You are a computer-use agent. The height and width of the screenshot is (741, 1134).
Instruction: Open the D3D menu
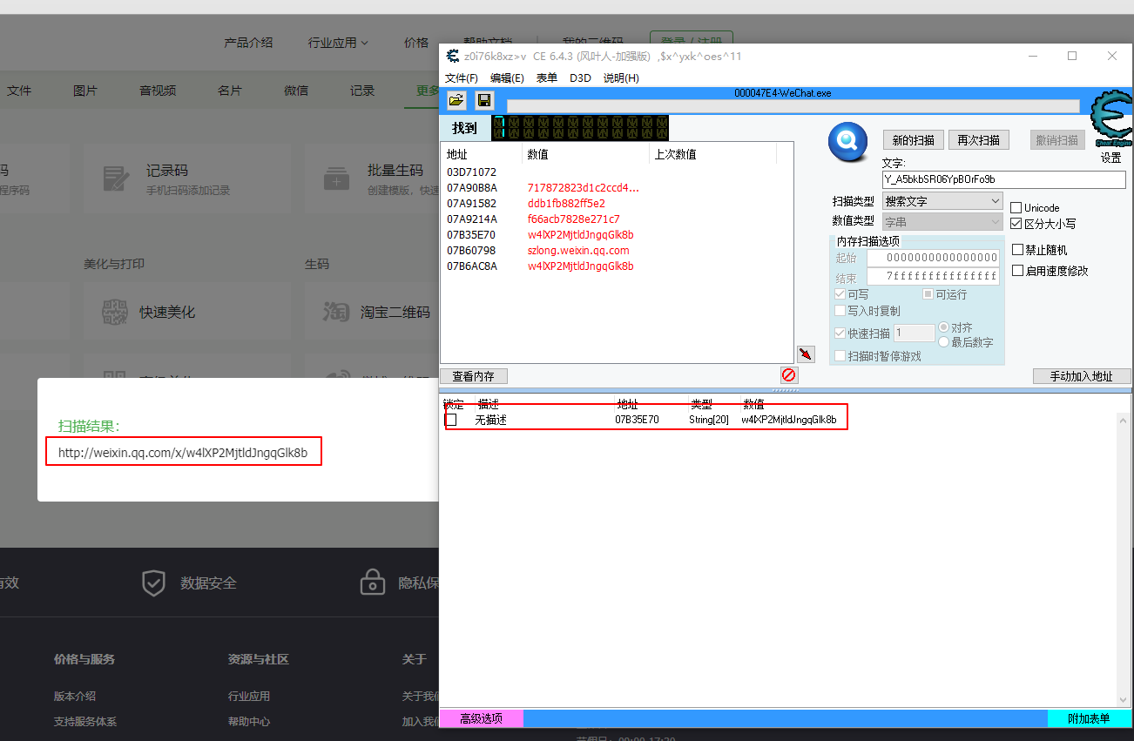pyautogui.click(x=580, y=77)
